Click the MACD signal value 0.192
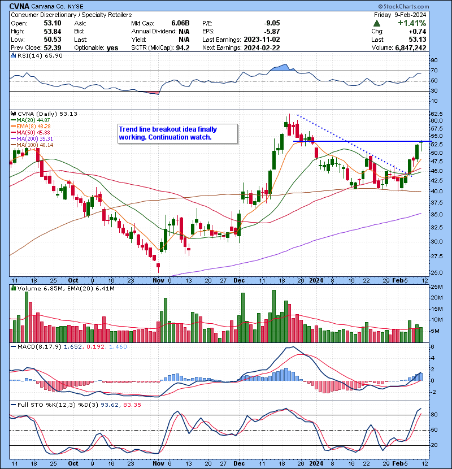Screen dimensions: 452x469 (x=95, y=347)
